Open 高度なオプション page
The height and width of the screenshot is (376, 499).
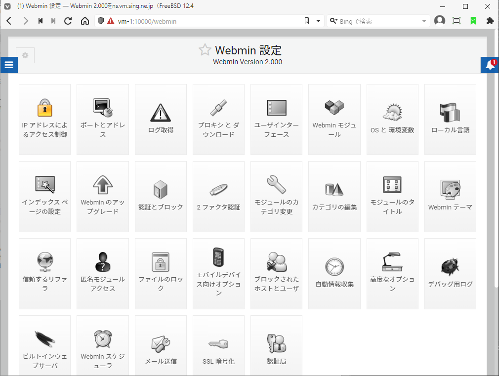coord(392,274)
